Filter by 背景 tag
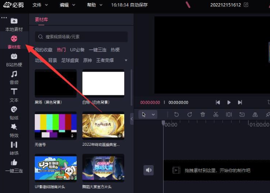 53,61
